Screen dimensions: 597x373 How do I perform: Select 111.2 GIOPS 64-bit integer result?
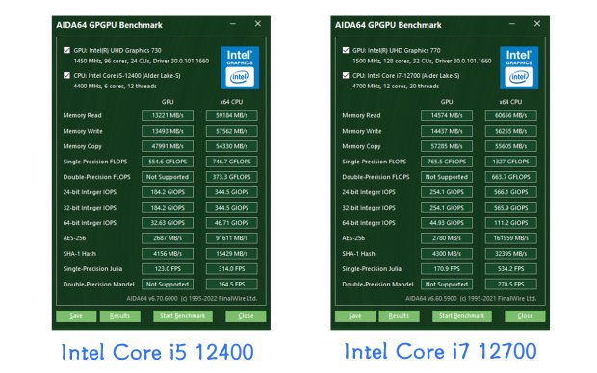click(511, 223)
